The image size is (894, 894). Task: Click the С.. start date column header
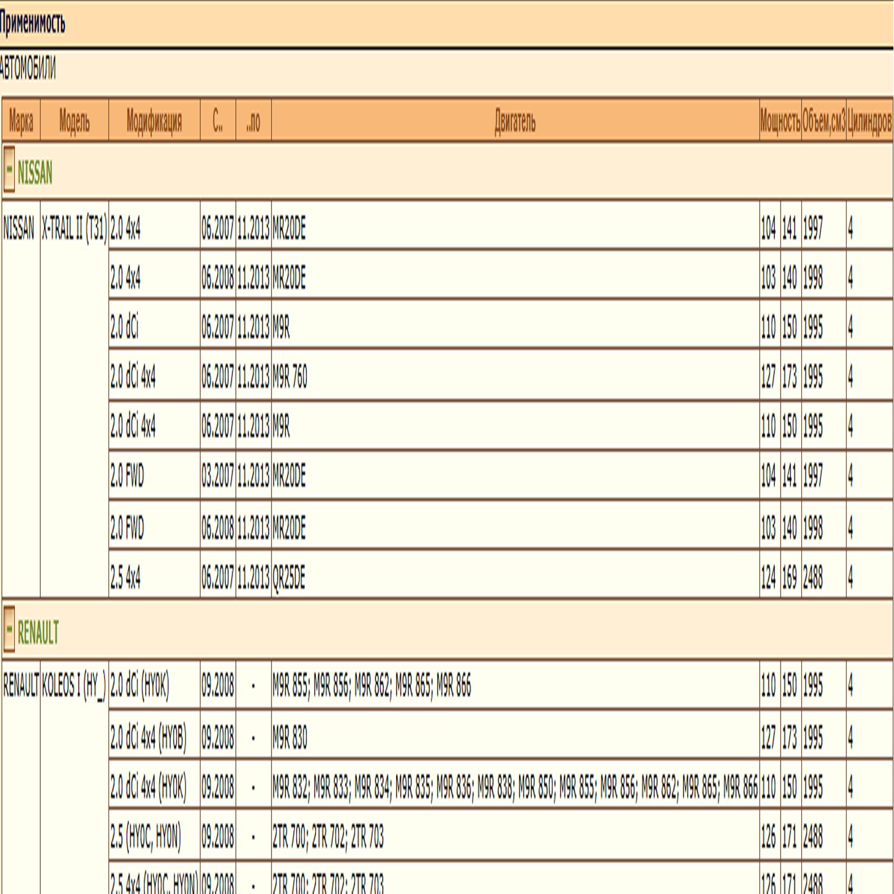point(218,121)
